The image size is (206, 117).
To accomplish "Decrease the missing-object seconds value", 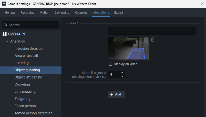I will click(x=122, y=76).
